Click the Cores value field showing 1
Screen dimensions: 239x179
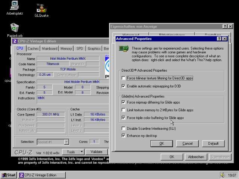pos(94,142)
